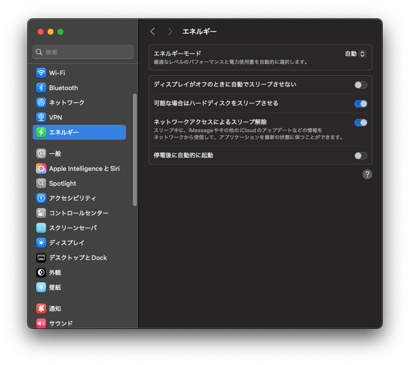The image size is (410, 365).
Task: Click デスクトップとDock icon
Action: coord(41,258)
